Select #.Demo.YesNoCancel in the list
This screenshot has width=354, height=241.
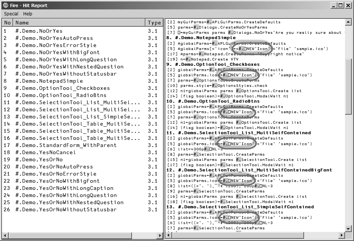pos(82,153)
